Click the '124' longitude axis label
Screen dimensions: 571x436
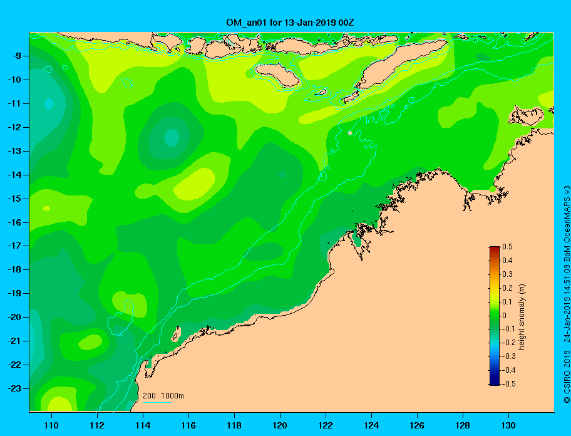coord(371,425)
